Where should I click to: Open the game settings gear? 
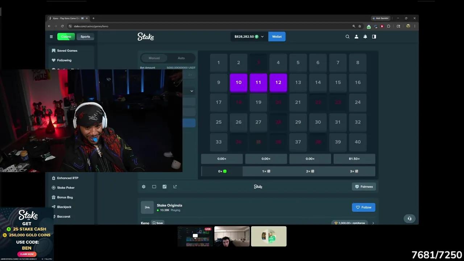(144, 187)
